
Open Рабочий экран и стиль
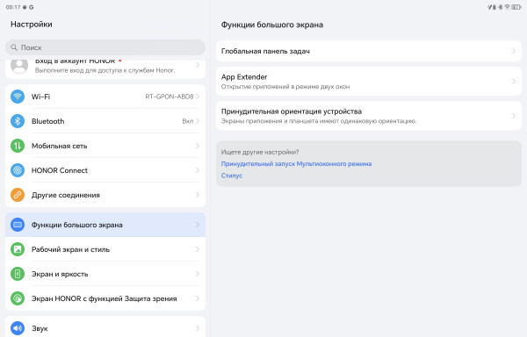(105, 249)
